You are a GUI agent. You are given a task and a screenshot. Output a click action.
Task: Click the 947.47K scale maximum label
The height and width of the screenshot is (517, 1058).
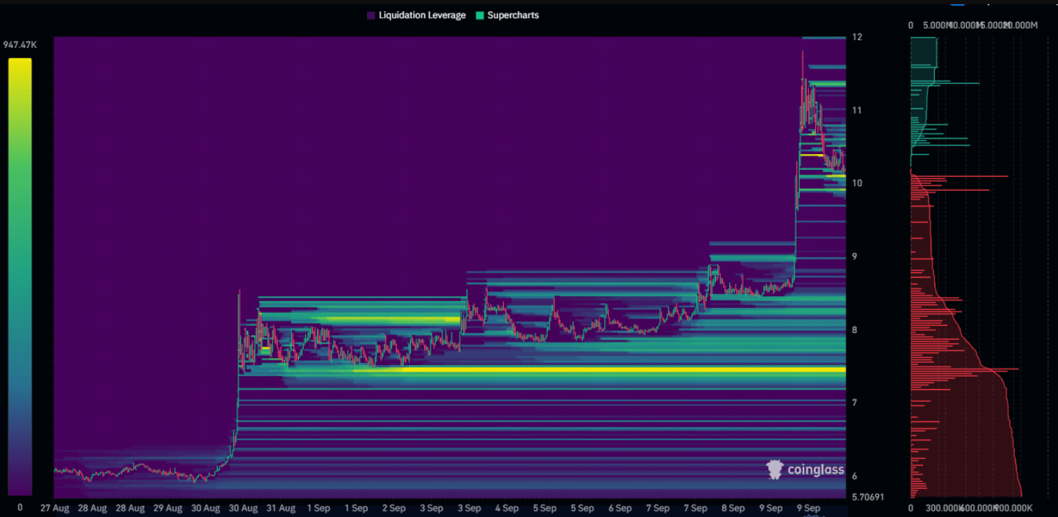[19, 45]
